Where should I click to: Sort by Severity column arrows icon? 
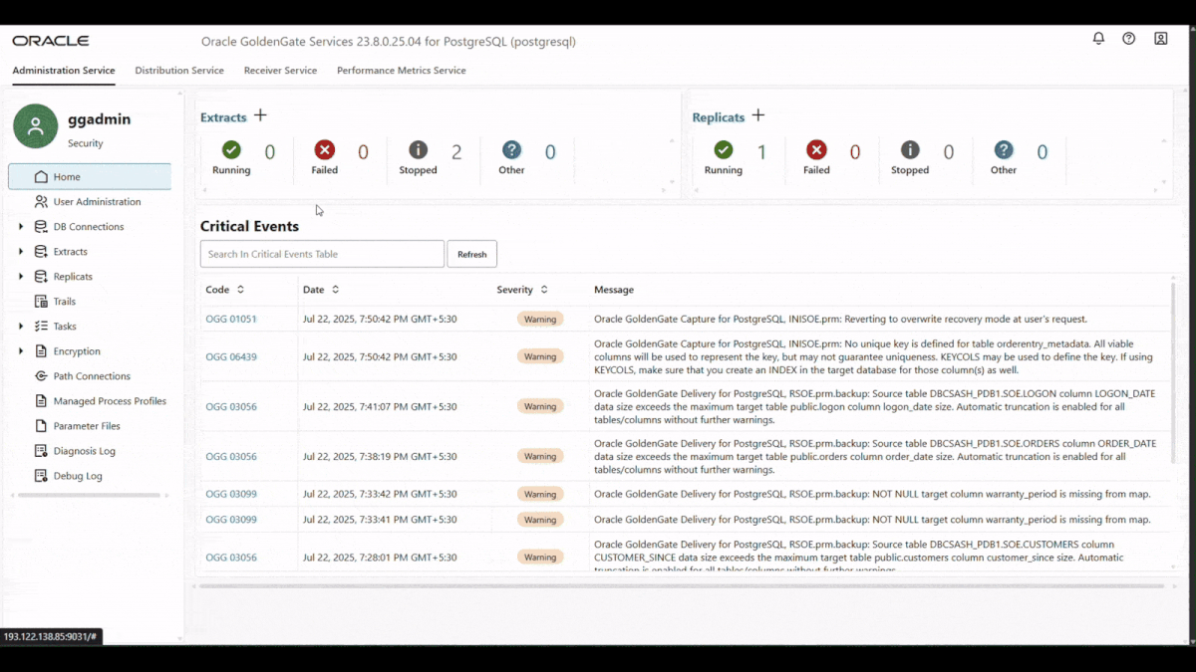pyautogui.click(x=544, y=290)
